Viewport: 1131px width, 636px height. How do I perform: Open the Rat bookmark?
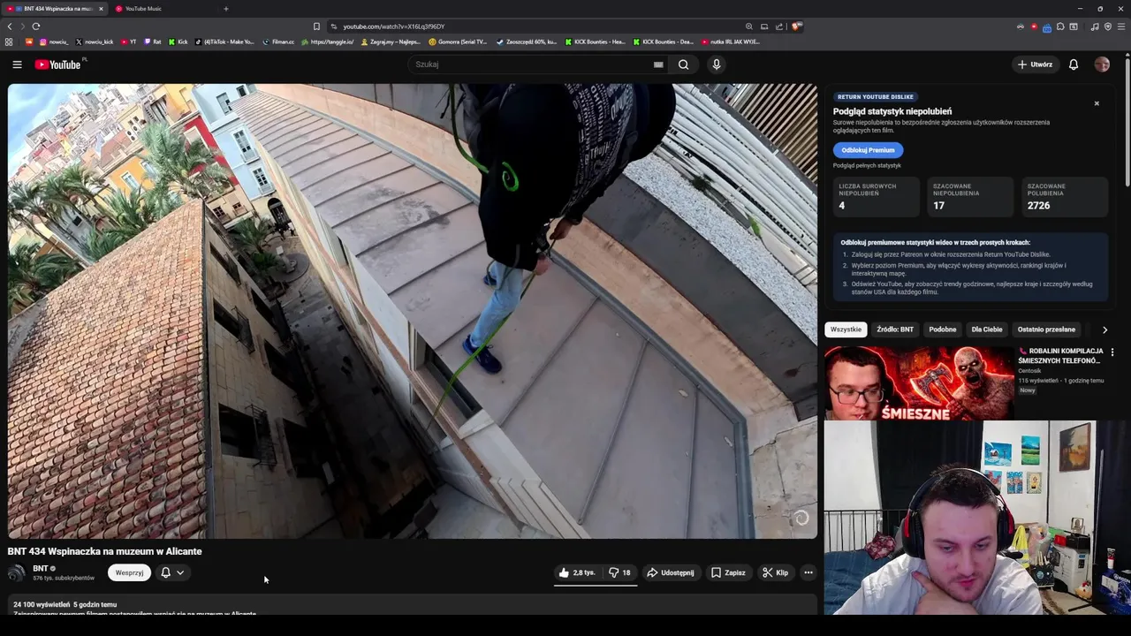(x=152, y=42)
